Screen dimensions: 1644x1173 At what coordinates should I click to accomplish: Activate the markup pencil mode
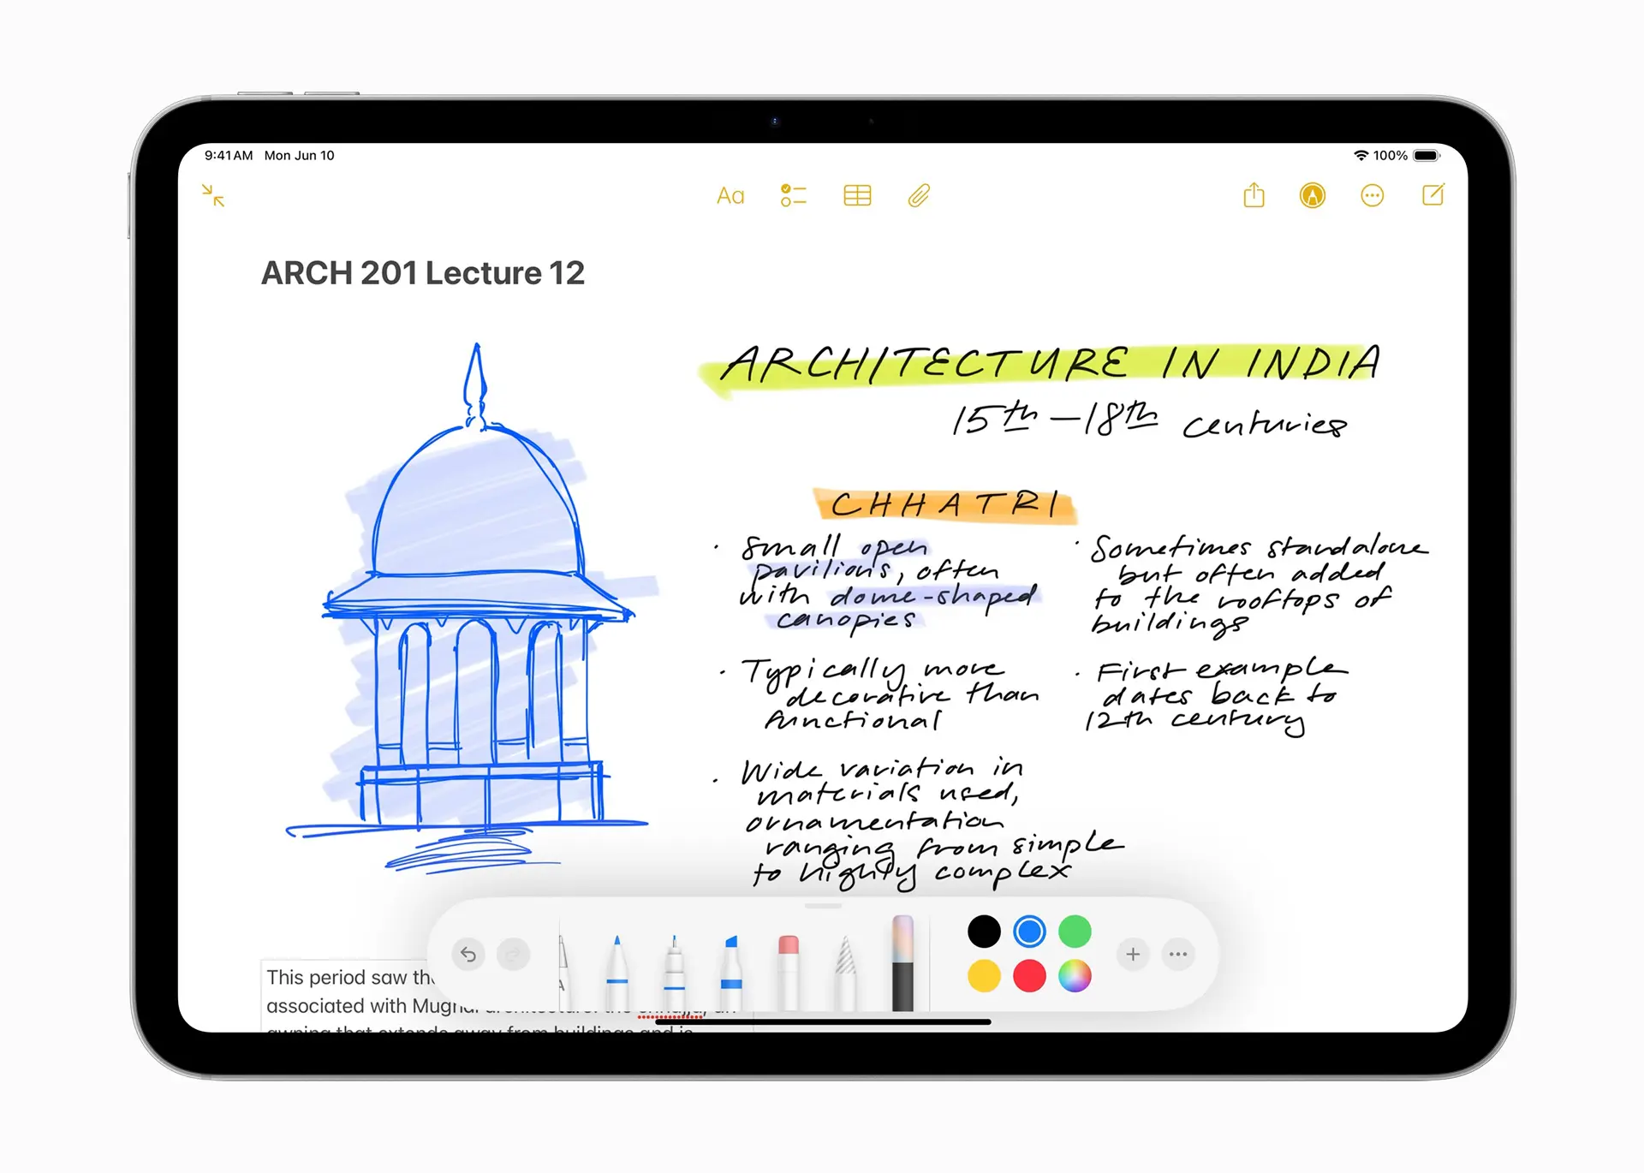tap(1312, 195)
